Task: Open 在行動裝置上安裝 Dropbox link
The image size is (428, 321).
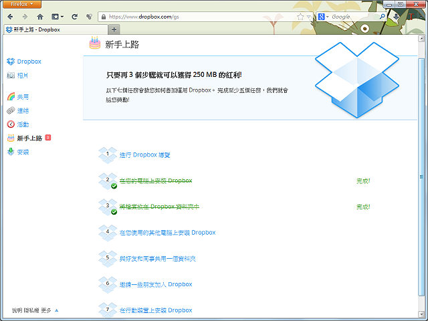Action: (x=156, y=310)
